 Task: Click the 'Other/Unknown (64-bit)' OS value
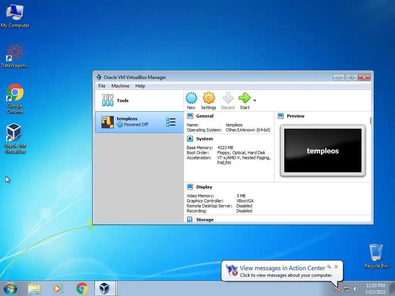248,130
